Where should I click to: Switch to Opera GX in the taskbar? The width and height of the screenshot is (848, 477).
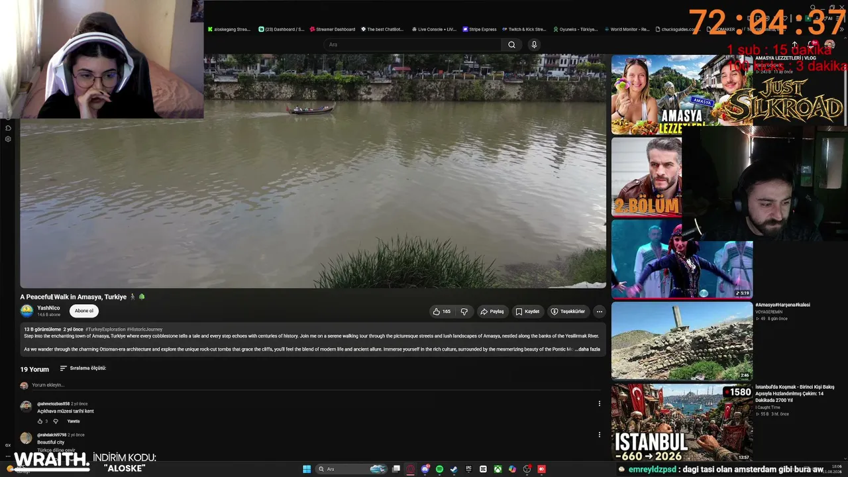(x=410, y=469)
